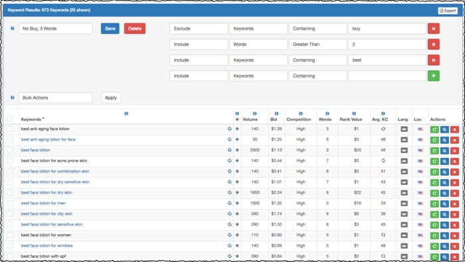This screenshot has height=262, width=465.
Task: Click the filter value field containing 'buy'
Action: [x=387, y=29]
